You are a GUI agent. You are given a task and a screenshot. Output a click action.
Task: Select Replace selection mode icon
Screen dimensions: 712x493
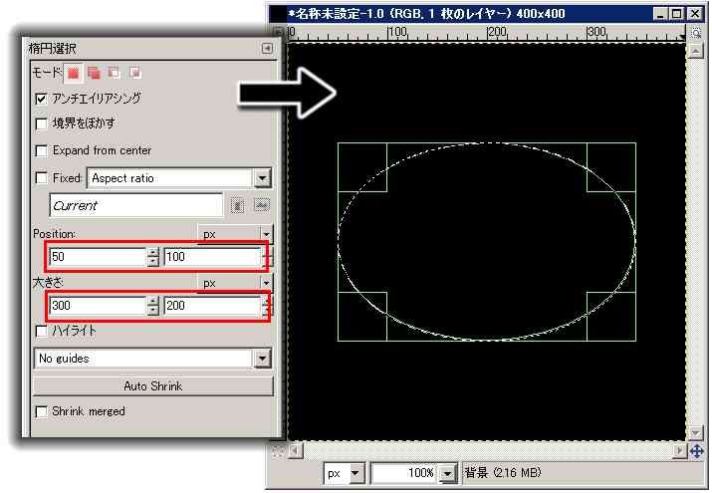click(74, 73)
